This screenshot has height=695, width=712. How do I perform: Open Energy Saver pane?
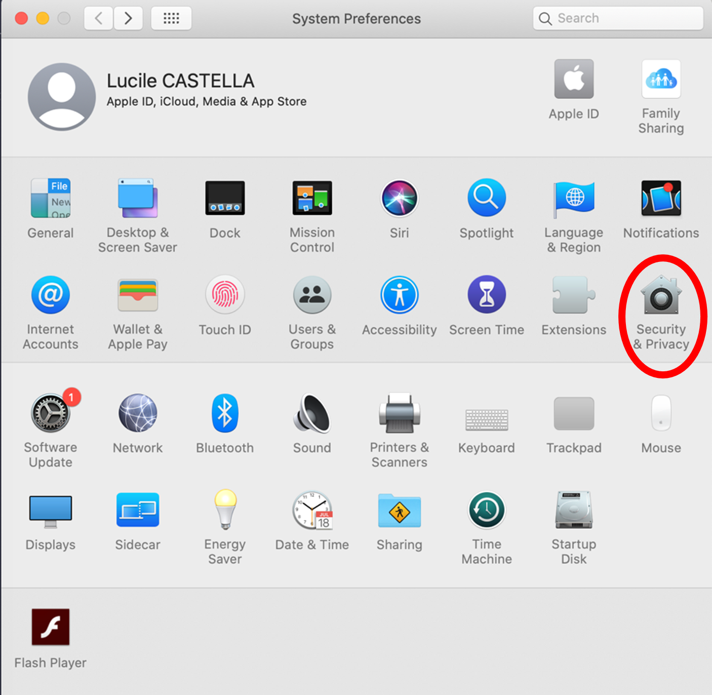(225, 510)
